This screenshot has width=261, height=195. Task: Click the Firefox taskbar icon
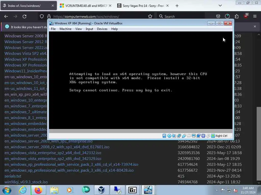[x=38, y=190]
